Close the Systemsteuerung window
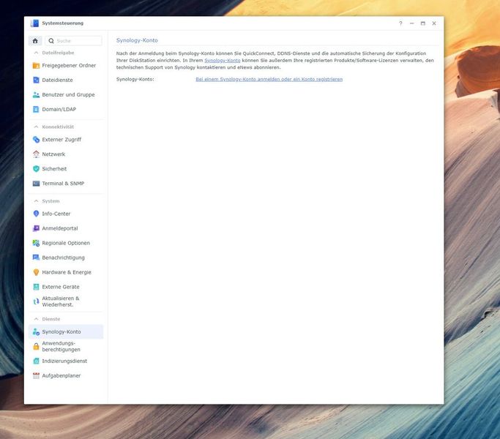Screen dimensions: 500x439 [434, 23]
